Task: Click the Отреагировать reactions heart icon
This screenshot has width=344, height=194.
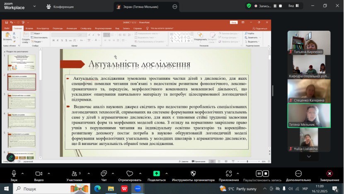Action: (x=129, y=174)
